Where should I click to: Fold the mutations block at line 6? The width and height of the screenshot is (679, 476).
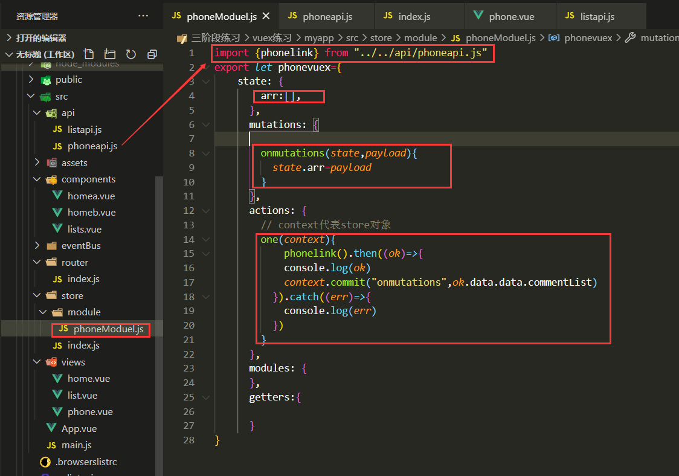click(206, 125)
